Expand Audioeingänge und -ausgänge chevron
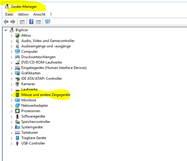Viewport: 187px width, 161px height. 12,46
